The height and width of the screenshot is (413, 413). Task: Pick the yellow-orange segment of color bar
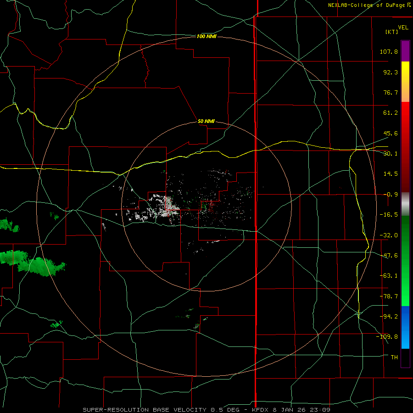pyautogui.click(x=405, y=82)
